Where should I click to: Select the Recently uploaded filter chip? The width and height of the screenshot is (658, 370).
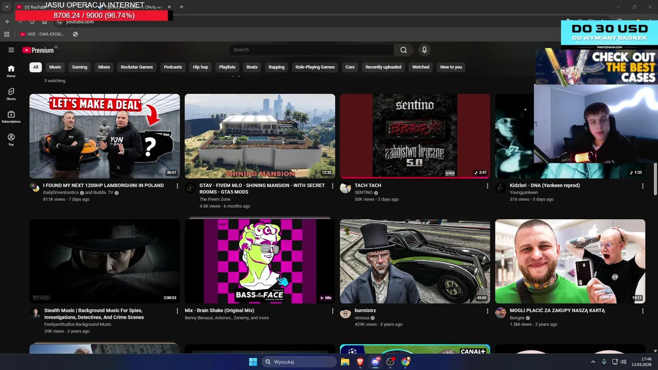(383, 67)
